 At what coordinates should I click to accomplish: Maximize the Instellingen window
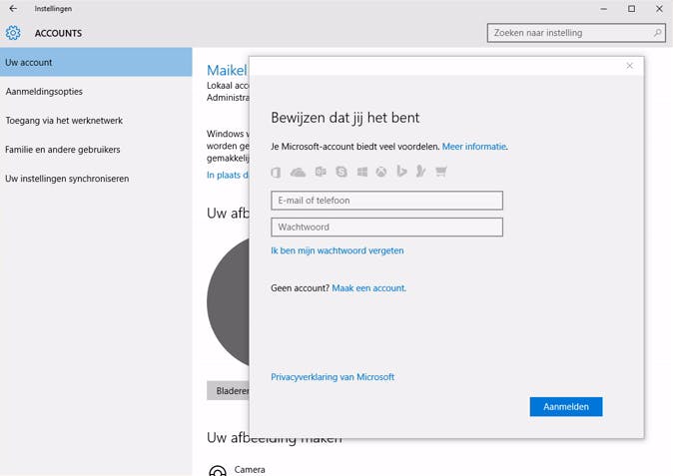pos(631,9)
